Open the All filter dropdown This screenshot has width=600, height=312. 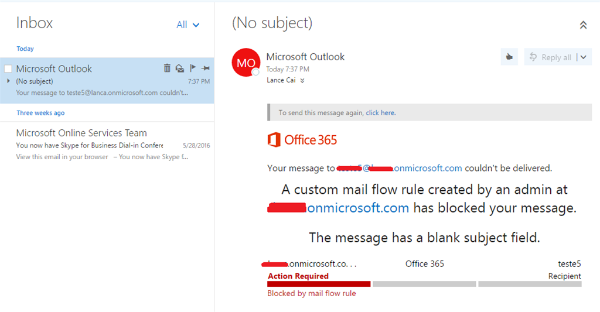pos(188,25)
